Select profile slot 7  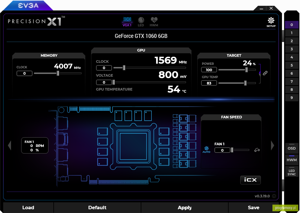[x=292, y=82]
